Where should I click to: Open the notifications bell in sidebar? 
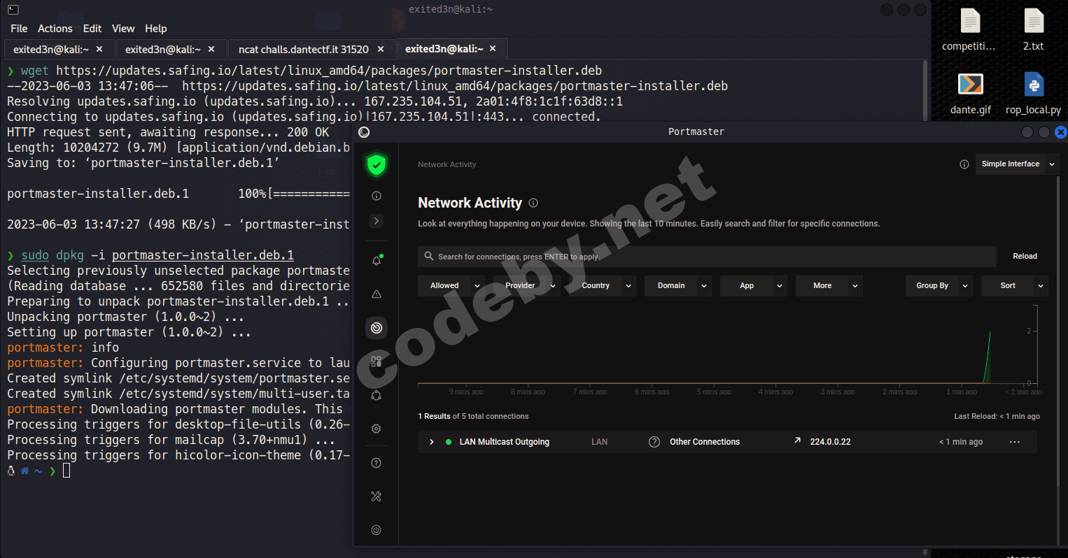coord(377,261)
